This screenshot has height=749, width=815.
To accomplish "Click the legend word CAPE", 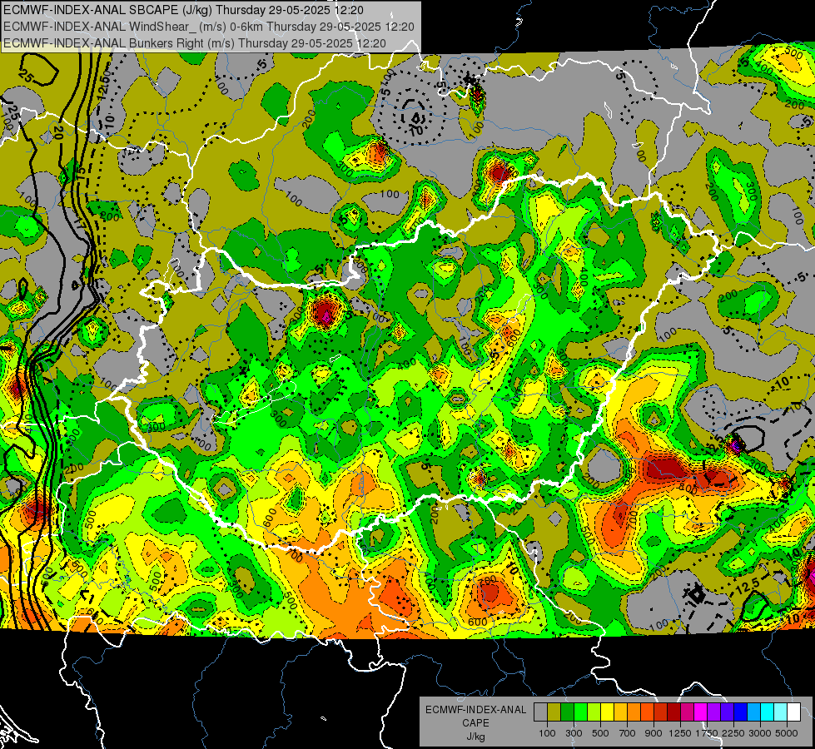I will pyautogui.click(x=475, y=723).
